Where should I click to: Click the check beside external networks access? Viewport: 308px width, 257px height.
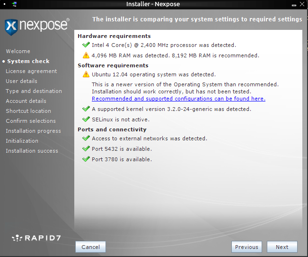coord(86,138)
